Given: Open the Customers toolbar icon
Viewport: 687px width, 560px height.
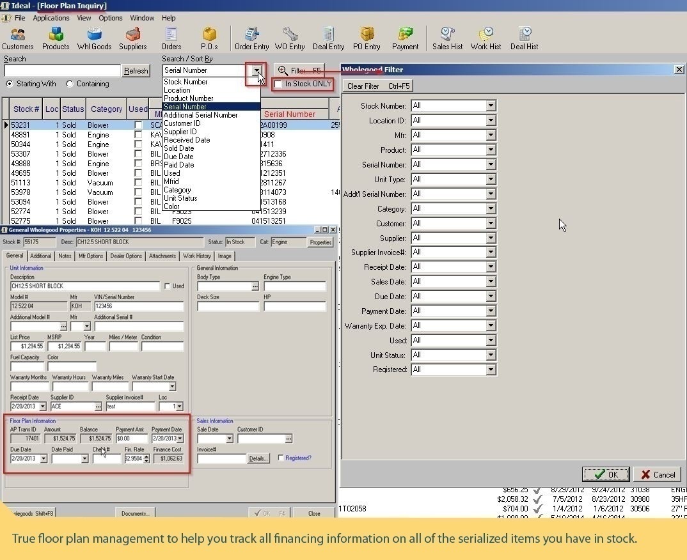Looking at the screenshot, I should (17, 38).
